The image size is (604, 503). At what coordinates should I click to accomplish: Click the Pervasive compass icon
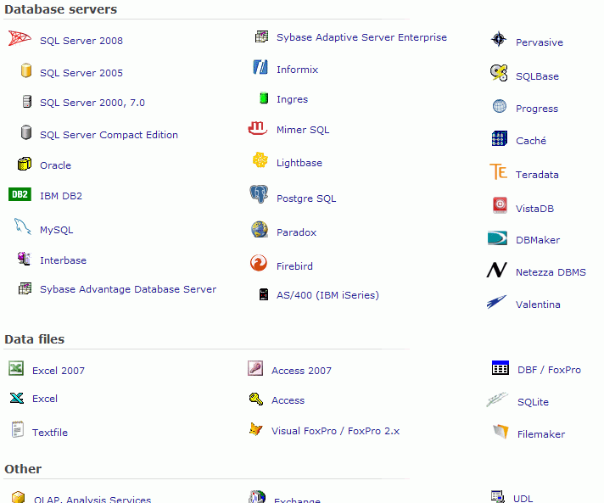(x=499, y=39)
